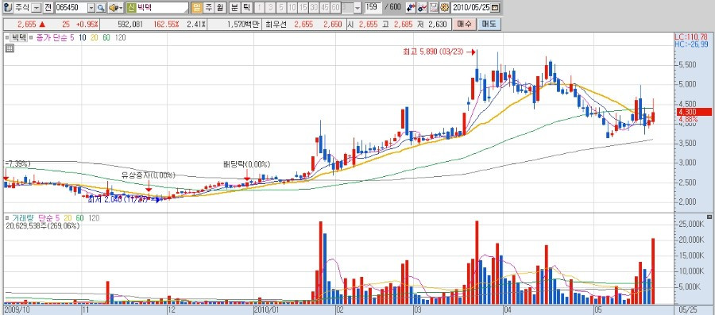Click the 전 button beside stock code

point(48,8)
